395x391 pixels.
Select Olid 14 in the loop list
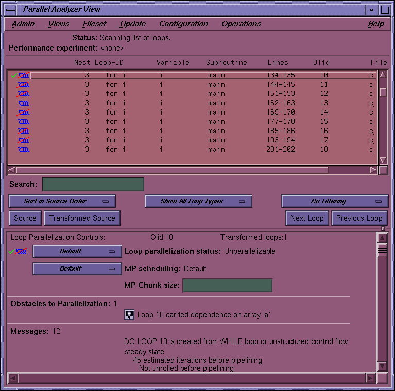click(x=324, y=112)
